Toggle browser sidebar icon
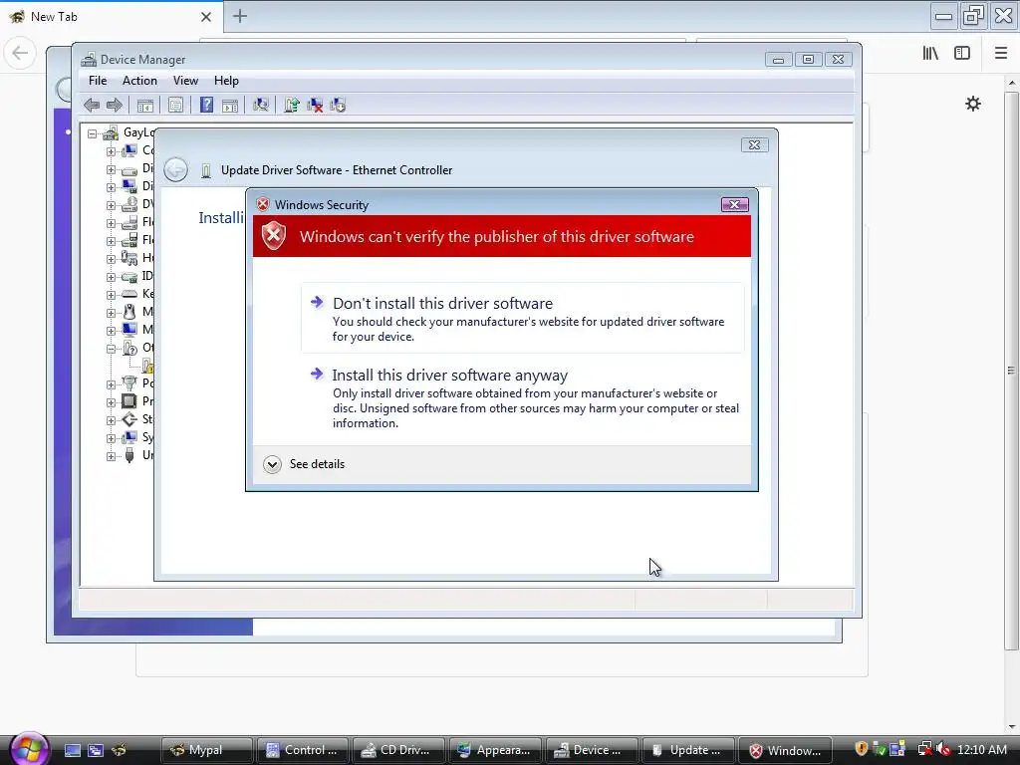Viewport: 1020px width, 765px height. [962, 53]
